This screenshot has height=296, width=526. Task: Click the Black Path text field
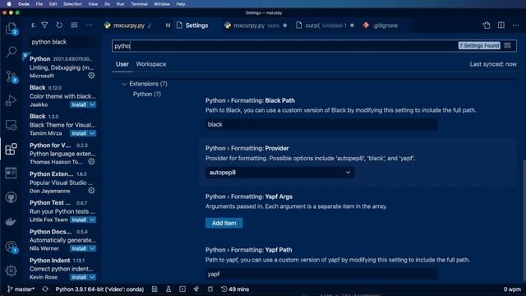coord(321,124)
